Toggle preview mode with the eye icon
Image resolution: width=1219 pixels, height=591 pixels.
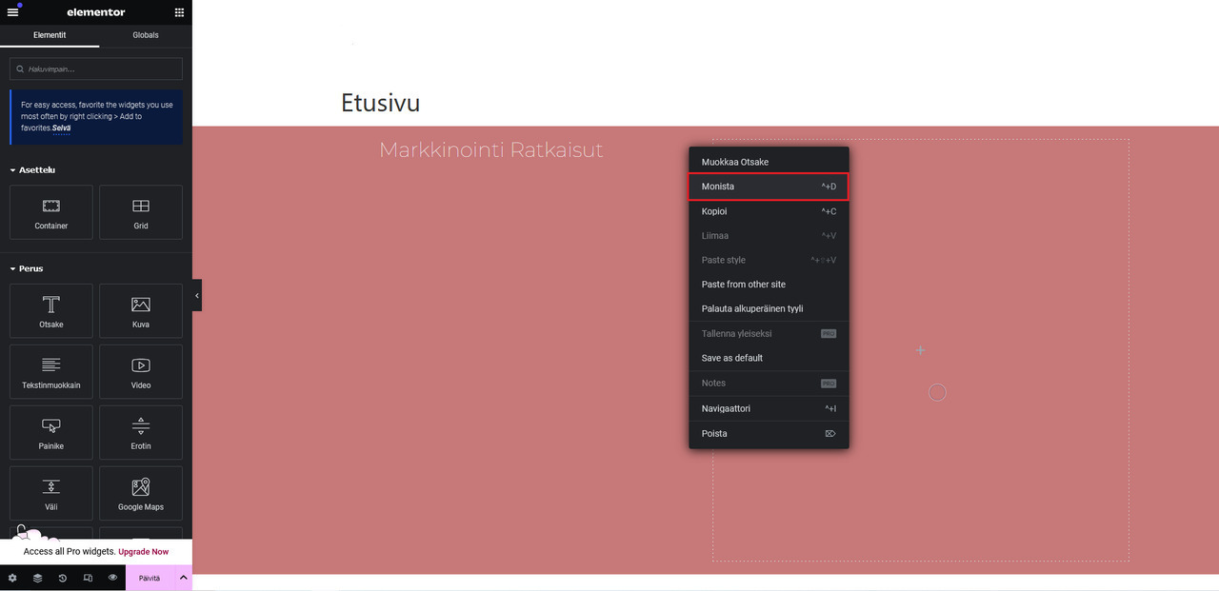(112, 578)
